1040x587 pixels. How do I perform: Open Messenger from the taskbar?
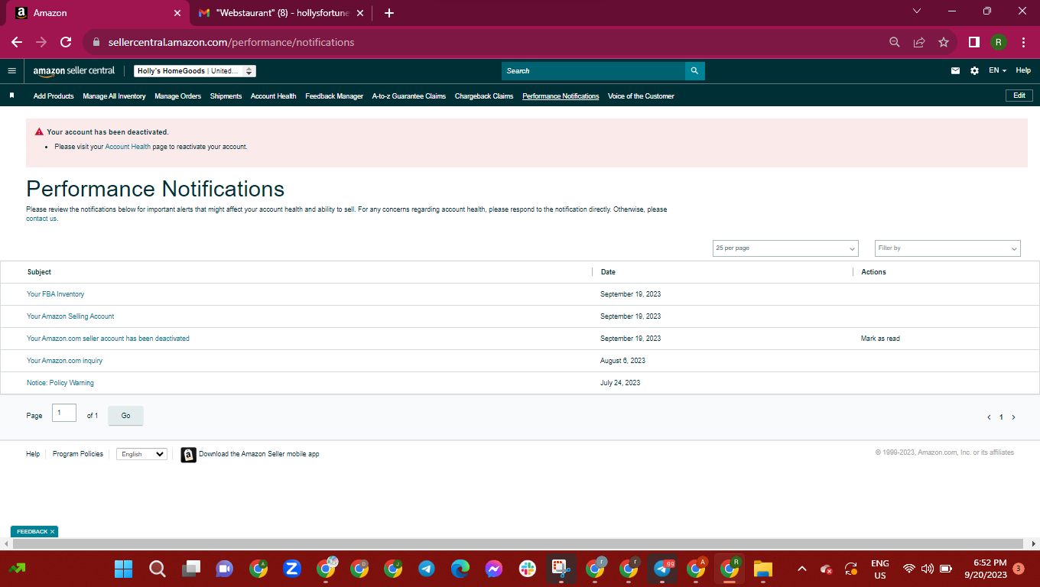(494, 569)
